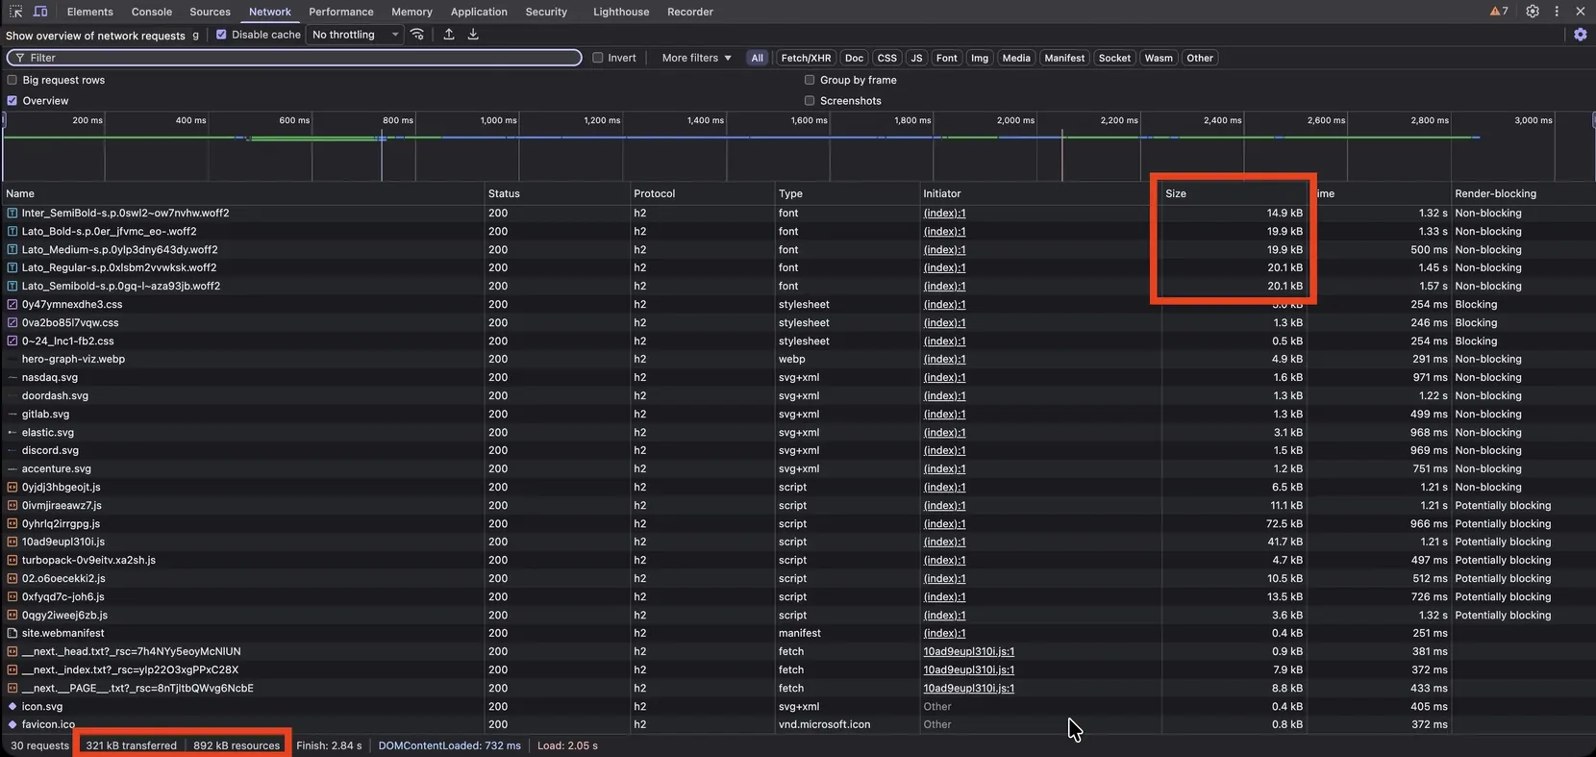Viewport: 1596px width, 757px height.
Task: Filter by Media type
Action: (x=1016, y=58)
